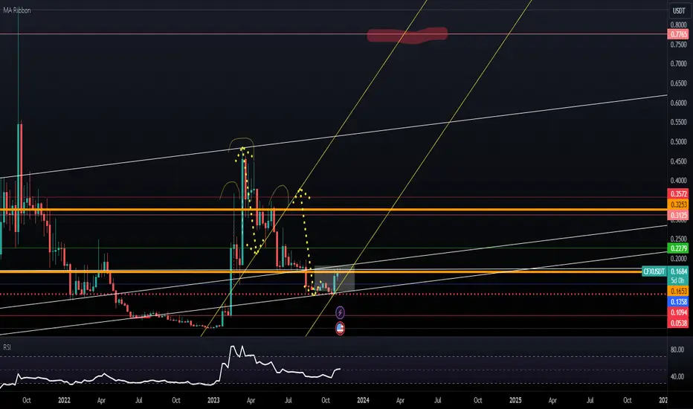Viewport: 693px width, 409px height.
Task: Click the Oct label just before 2023
Action: 176,400
